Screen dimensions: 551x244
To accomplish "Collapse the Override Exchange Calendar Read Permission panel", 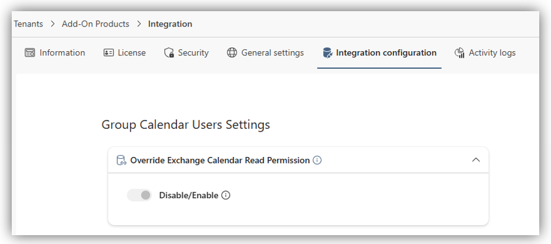I will click(476, 160).
